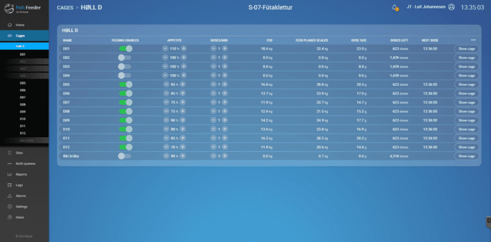The image size is (491, 242).
Task: Open the three-dots table options menu
Action: (x=473, y=40)
